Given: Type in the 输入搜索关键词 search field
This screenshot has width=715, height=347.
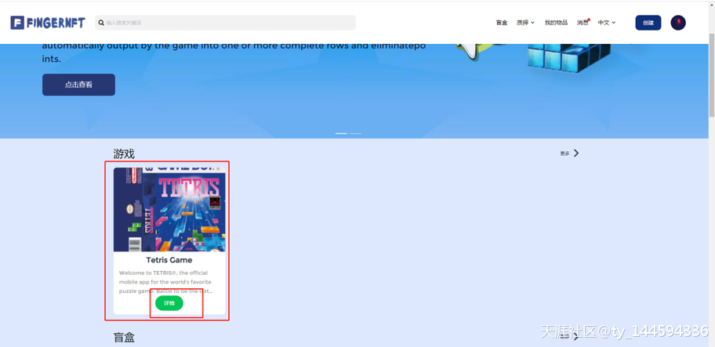Looking at the screenshot, I should [x=227, y=23].
